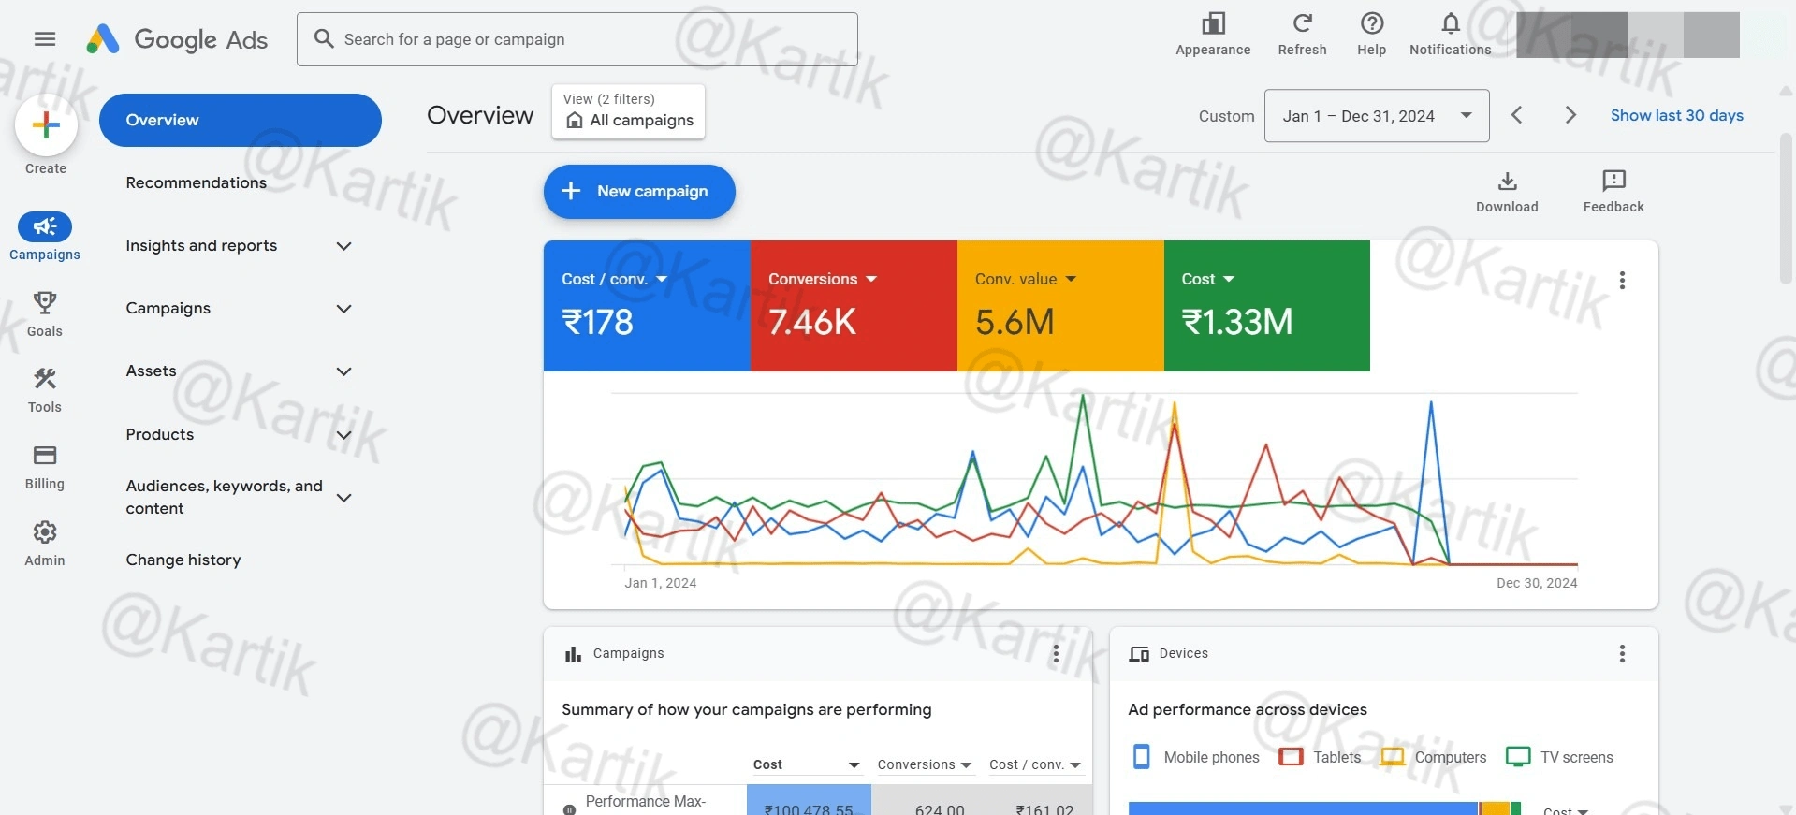Open the Tools icon
Screen dimensions: 1796x815
coord(45,378)
